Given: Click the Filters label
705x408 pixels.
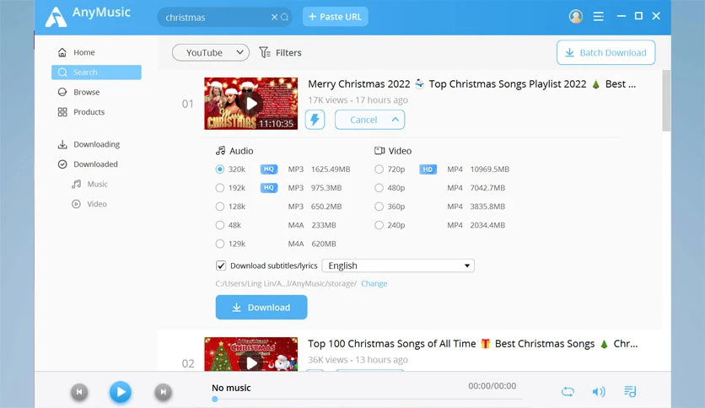Looking at the screenshot, I should pyautogui.click(x=288, y=52).
